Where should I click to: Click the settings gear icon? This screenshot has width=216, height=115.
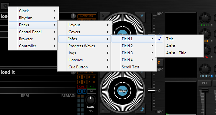point(5,6)
